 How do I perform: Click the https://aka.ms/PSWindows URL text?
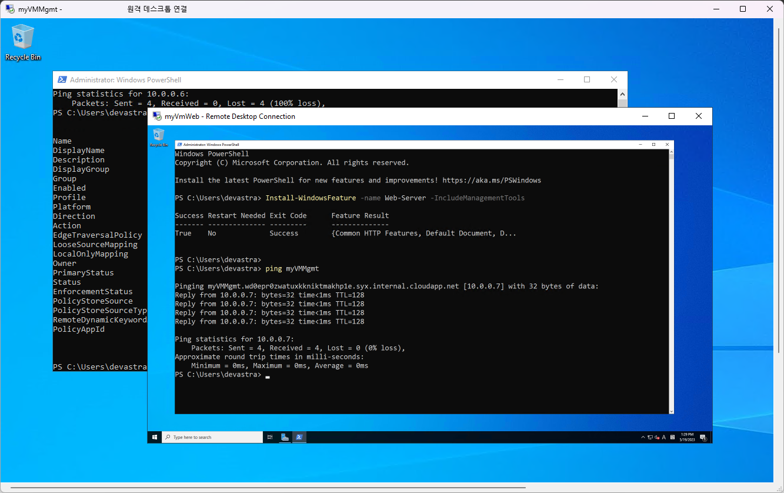[492, 180]
